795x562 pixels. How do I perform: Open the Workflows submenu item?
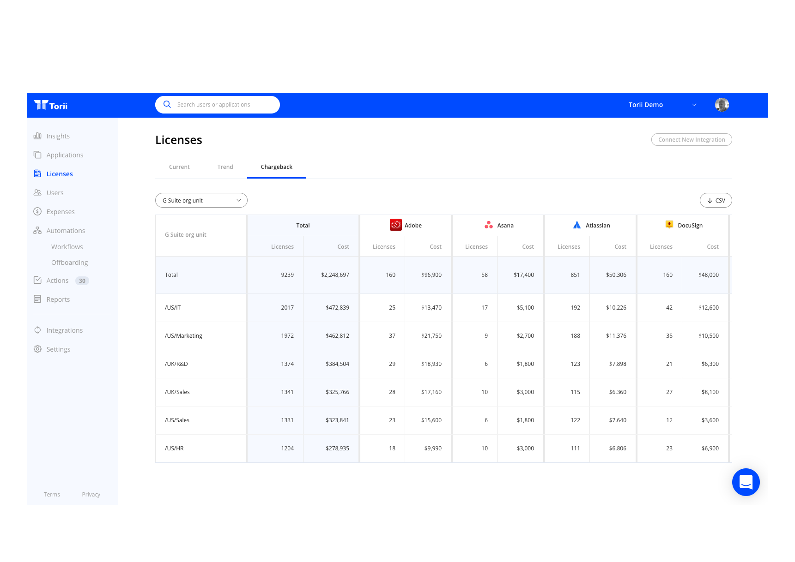coord(67,247)
